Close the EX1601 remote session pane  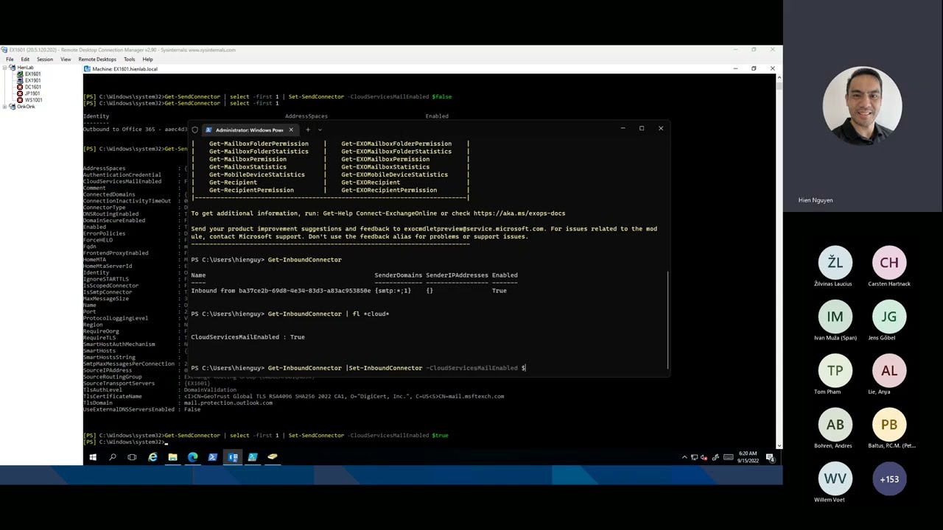coord(772,68)
